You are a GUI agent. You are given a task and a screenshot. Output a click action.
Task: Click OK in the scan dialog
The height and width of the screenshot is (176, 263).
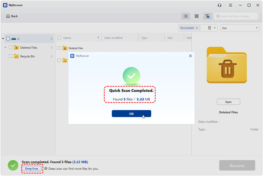(x=131, y=114)
